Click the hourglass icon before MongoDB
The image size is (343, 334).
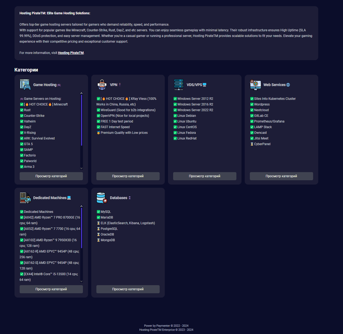click(x=98, y=240)
